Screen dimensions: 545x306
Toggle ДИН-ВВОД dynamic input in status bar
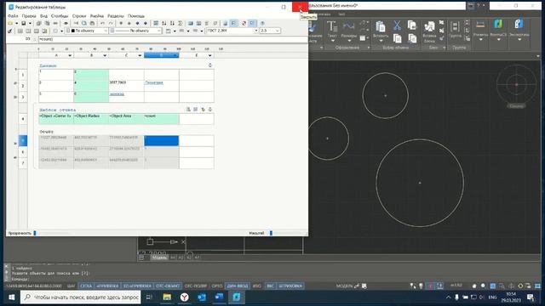[x=238, y=286]
